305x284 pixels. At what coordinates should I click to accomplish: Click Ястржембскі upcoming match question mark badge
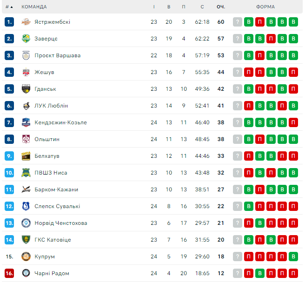coord(238,22)
